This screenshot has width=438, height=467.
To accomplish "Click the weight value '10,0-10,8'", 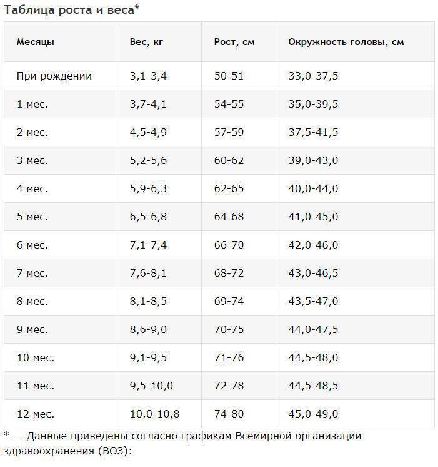I will [x=154, y=414].
